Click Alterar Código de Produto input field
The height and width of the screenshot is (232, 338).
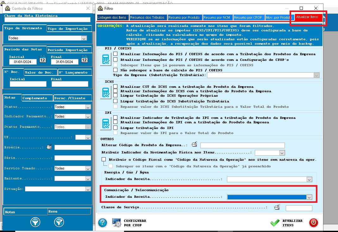(242, 145)
